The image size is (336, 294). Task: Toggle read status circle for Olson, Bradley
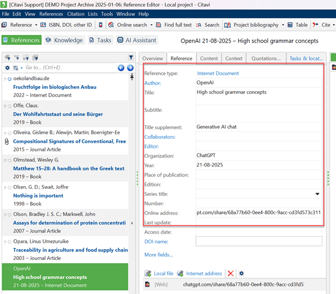pos(10,215)
